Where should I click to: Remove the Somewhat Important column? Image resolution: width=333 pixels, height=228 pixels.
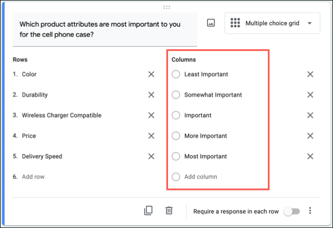pos(310,94)
